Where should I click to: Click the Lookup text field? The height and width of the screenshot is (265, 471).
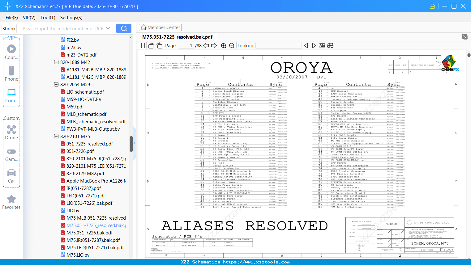click(278, 46)
